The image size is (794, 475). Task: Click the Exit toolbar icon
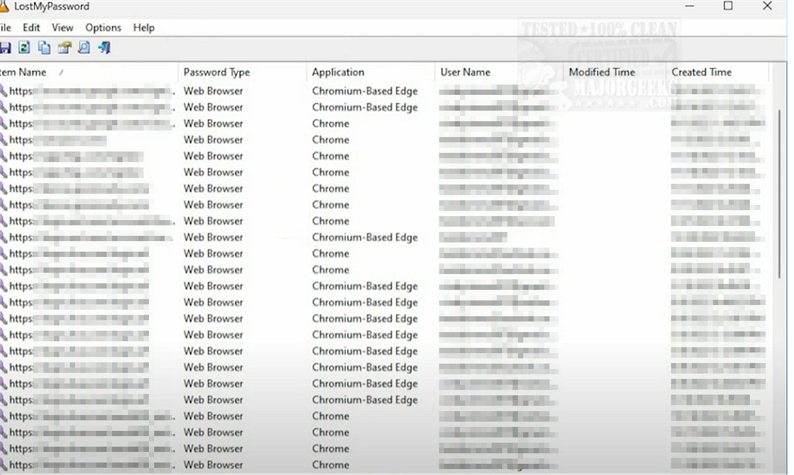[103, 47]
